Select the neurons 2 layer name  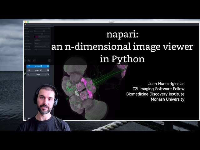pos(38,66)
